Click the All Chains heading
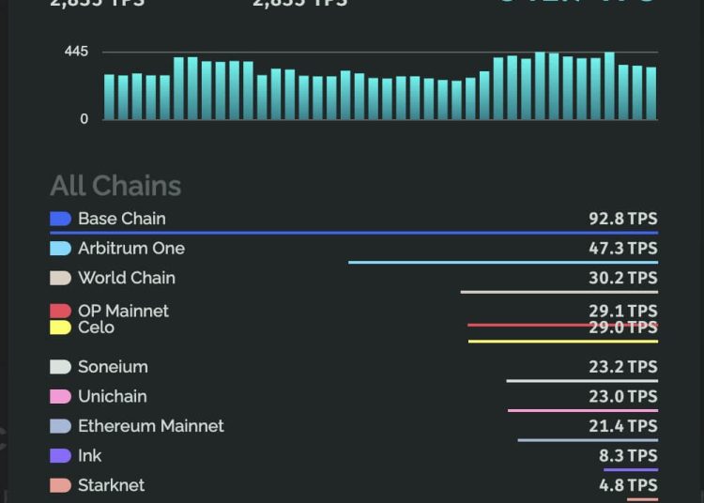This screenshot has height=503, width=704. (115, 186)
